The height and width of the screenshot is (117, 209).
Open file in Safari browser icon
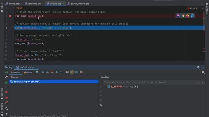click(x=192, y=16)
